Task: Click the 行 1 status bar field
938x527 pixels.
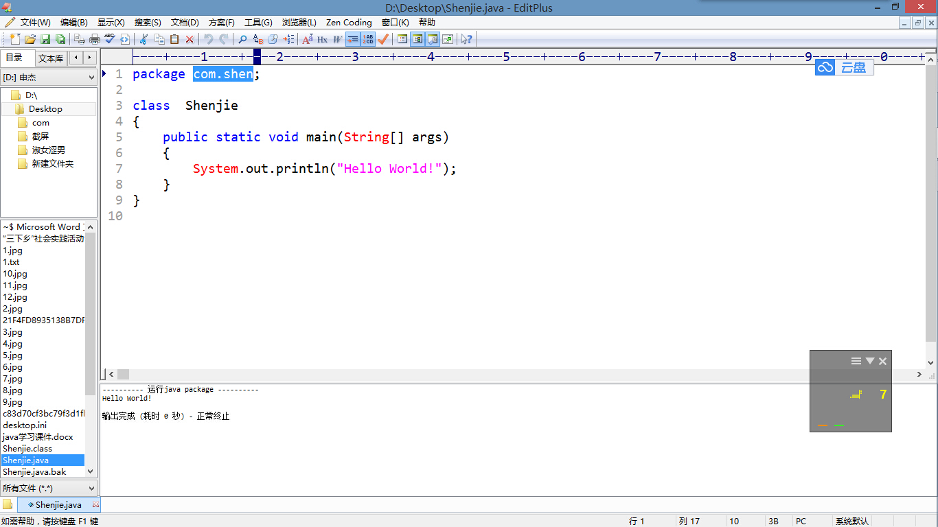Action: [635, 521]
